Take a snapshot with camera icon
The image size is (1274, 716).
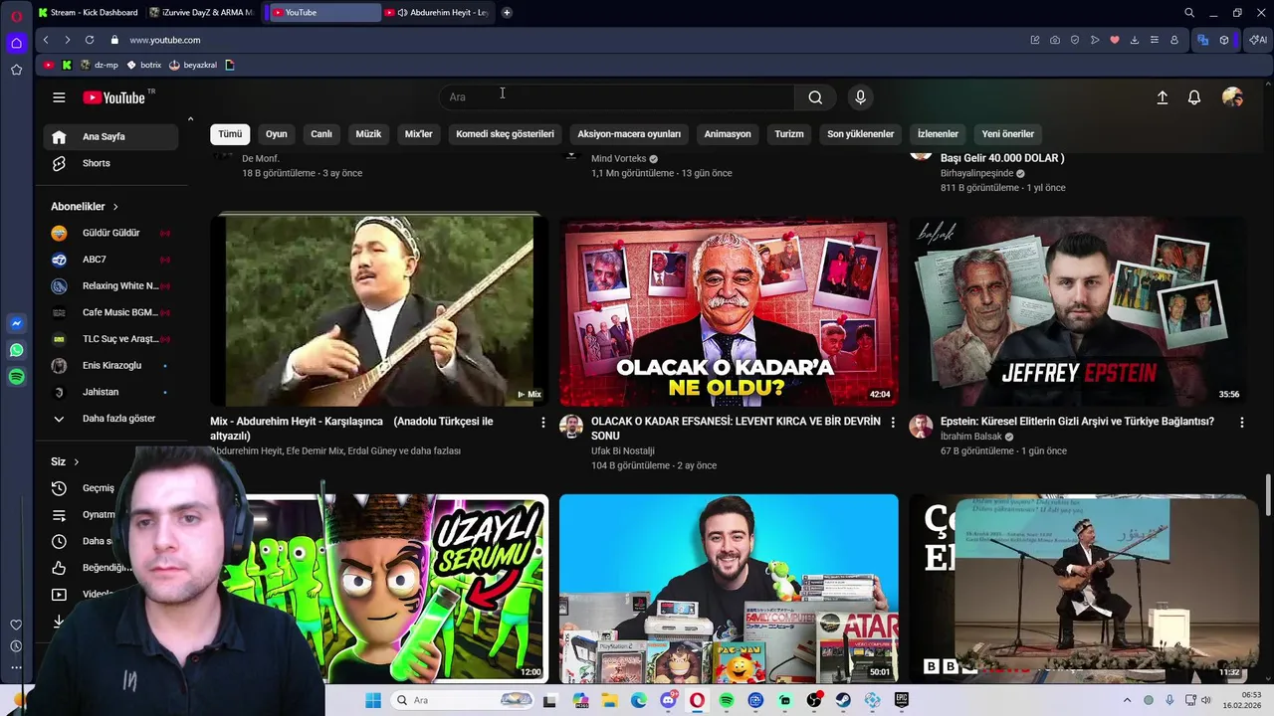[x=1055, y=40]
